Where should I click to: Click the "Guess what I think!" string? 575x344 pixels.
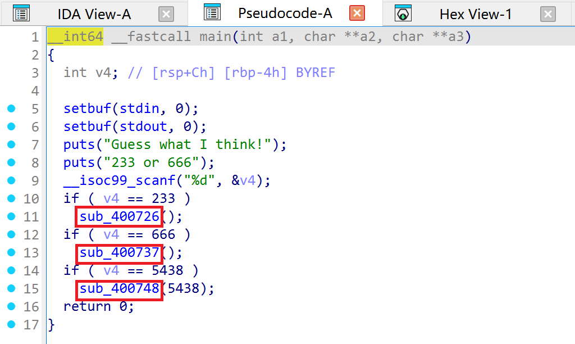188,144
